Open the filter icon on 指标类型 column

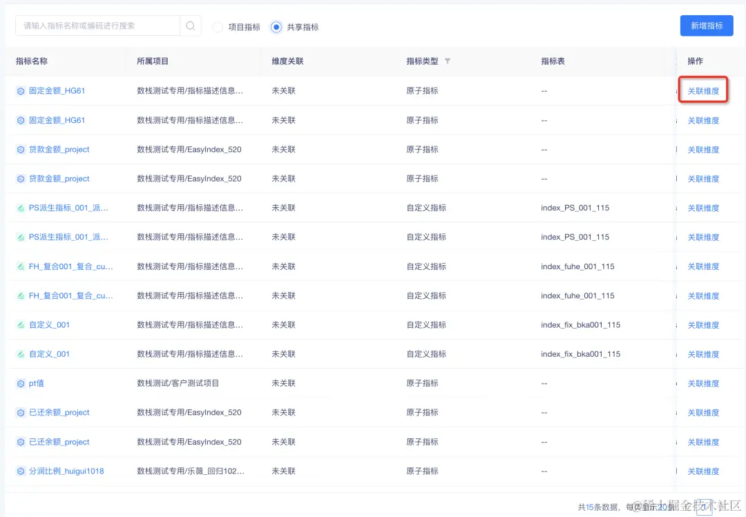448,61
